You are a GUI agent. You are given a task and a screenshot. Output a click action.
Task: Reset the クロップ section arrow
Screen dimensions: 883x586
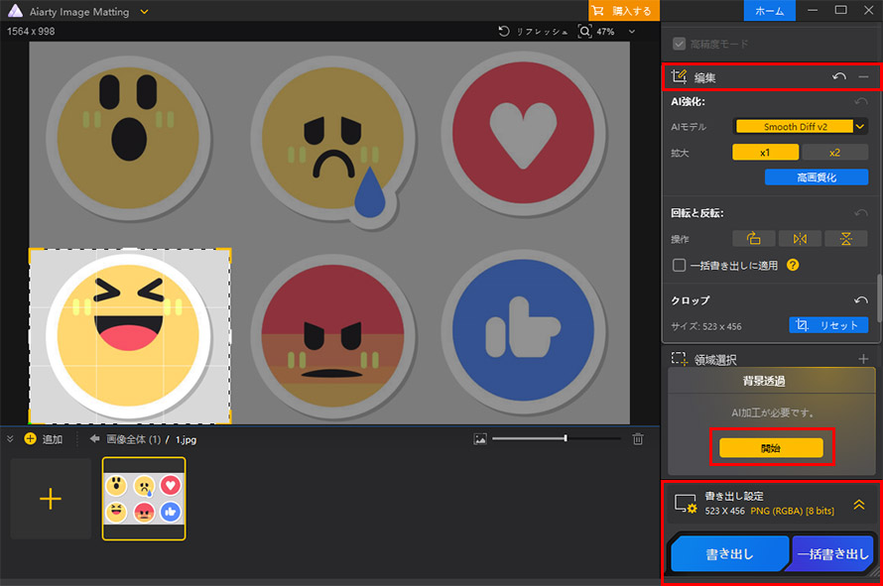click(x=860, y=300)
